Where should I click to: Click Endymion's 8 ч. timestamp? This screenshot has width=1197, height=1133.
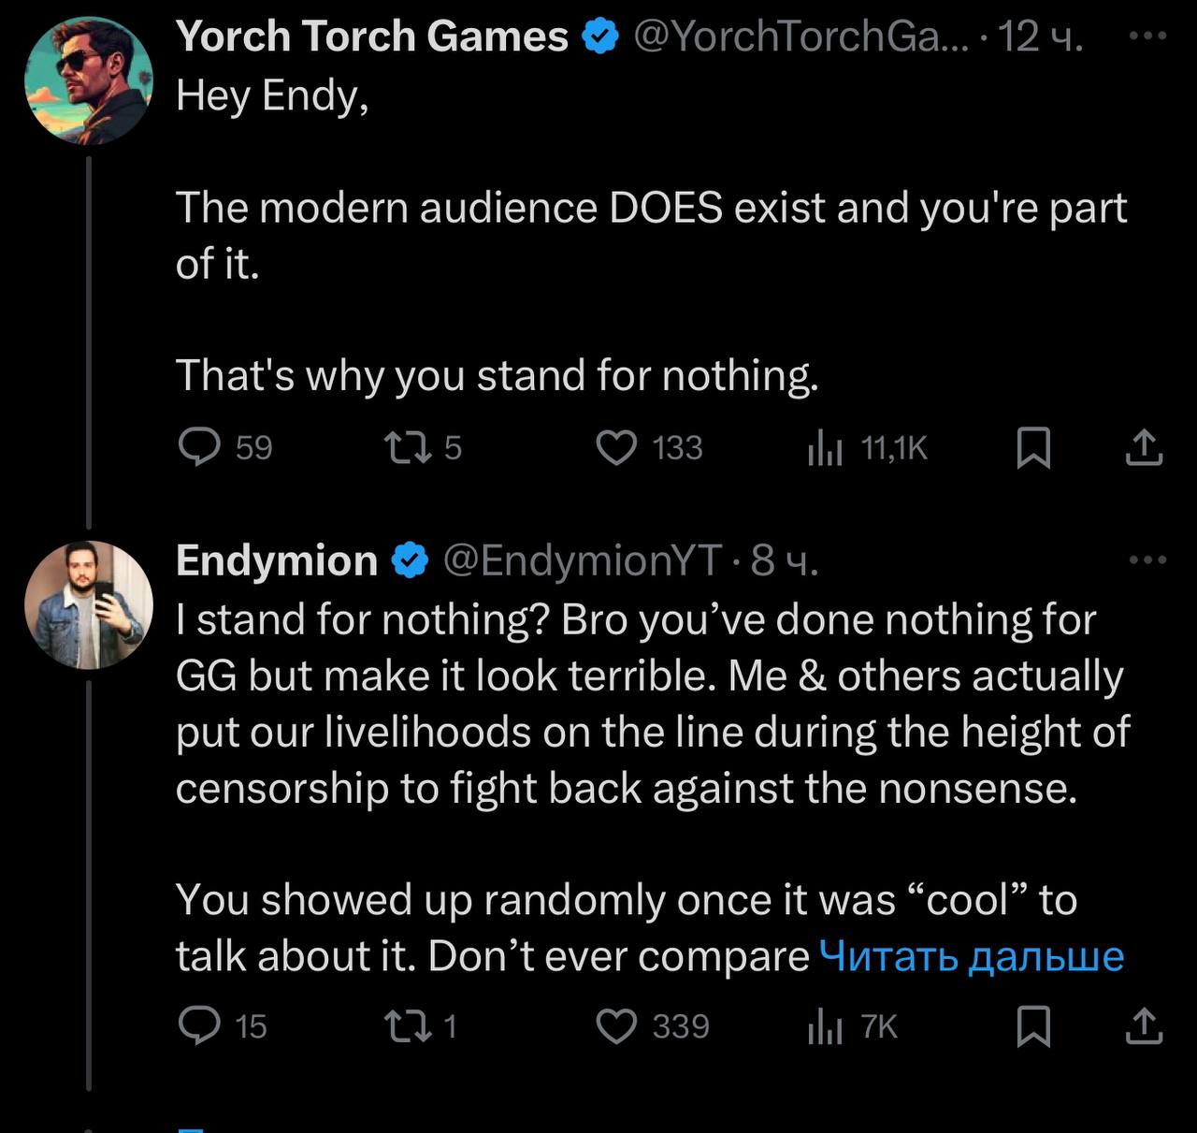(784, 560)
